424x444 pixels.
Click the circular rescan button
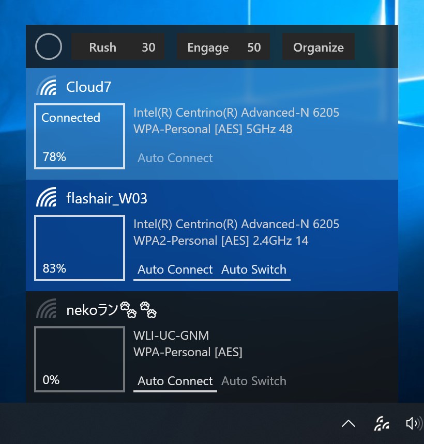tap(49, 46)
